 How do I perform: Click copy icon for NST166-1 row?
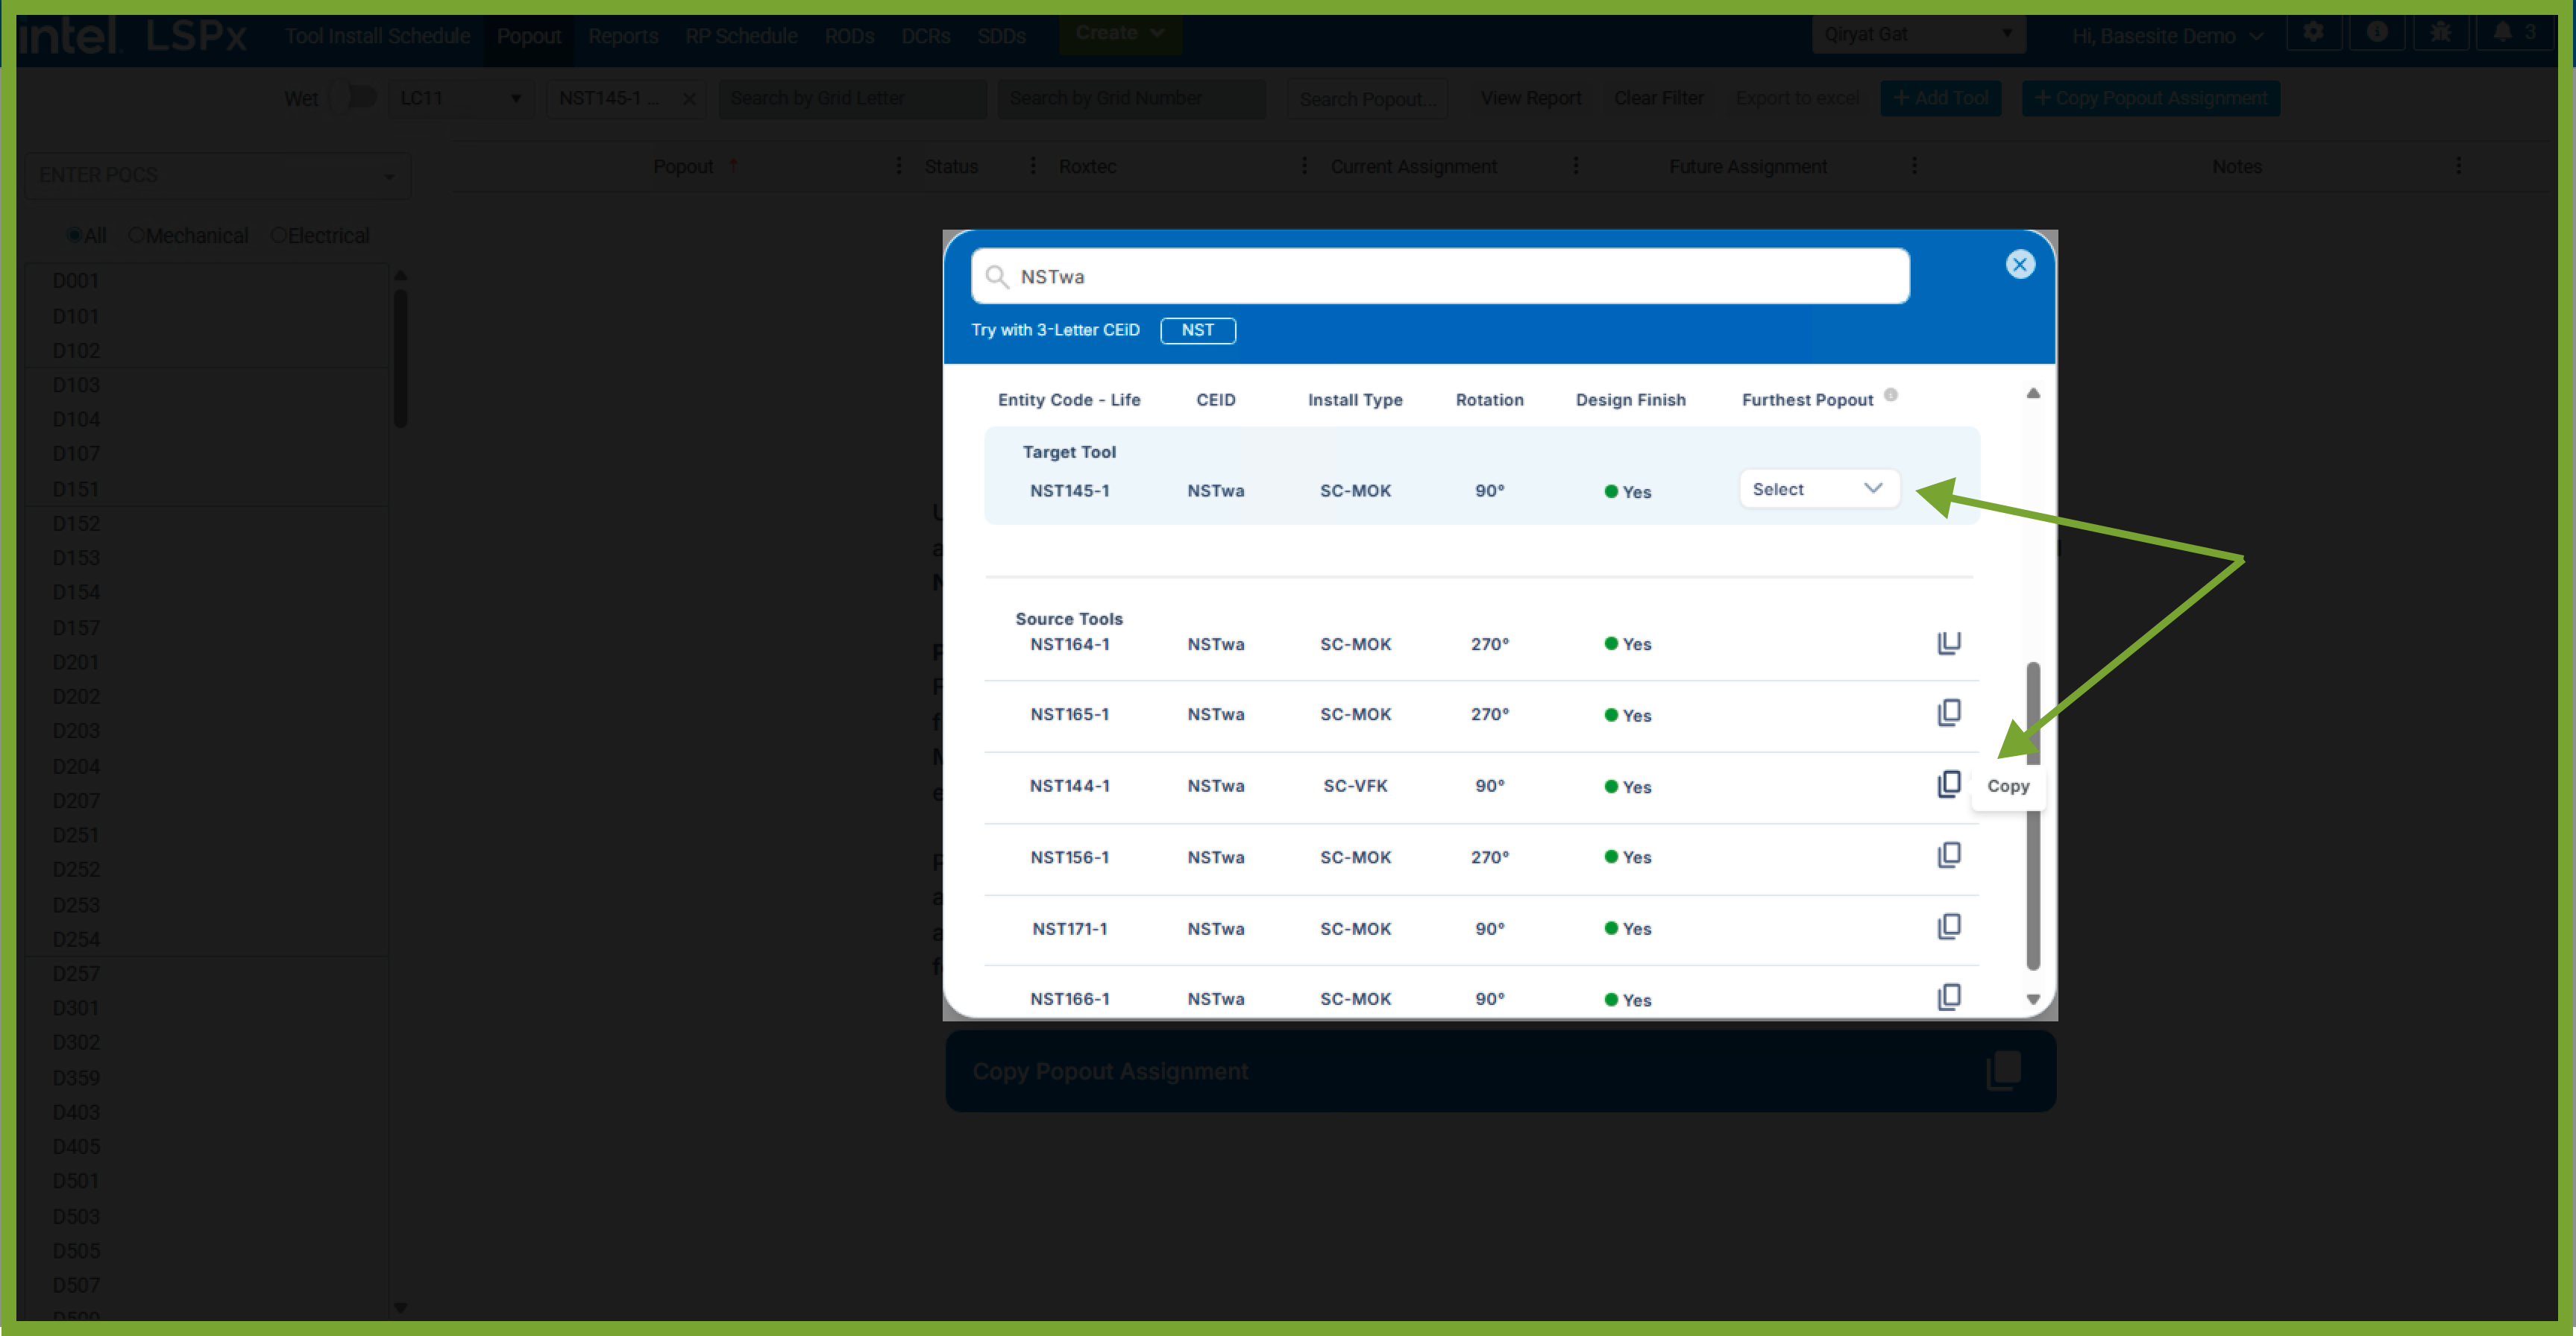(x=1948, y=997)
